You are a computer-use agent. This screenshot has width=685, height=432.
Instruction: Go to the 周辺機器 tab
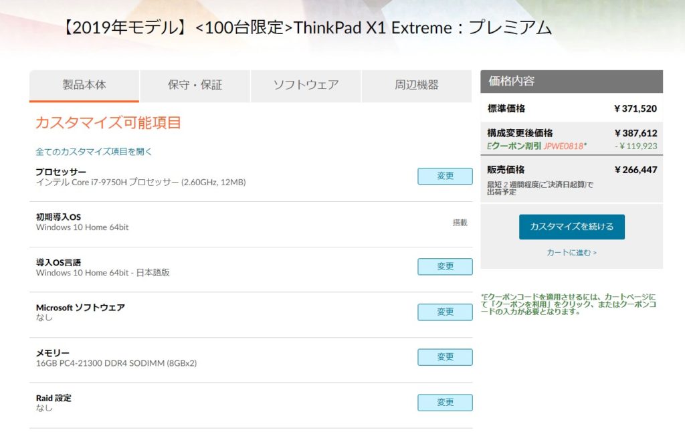(x=417, y=86)
